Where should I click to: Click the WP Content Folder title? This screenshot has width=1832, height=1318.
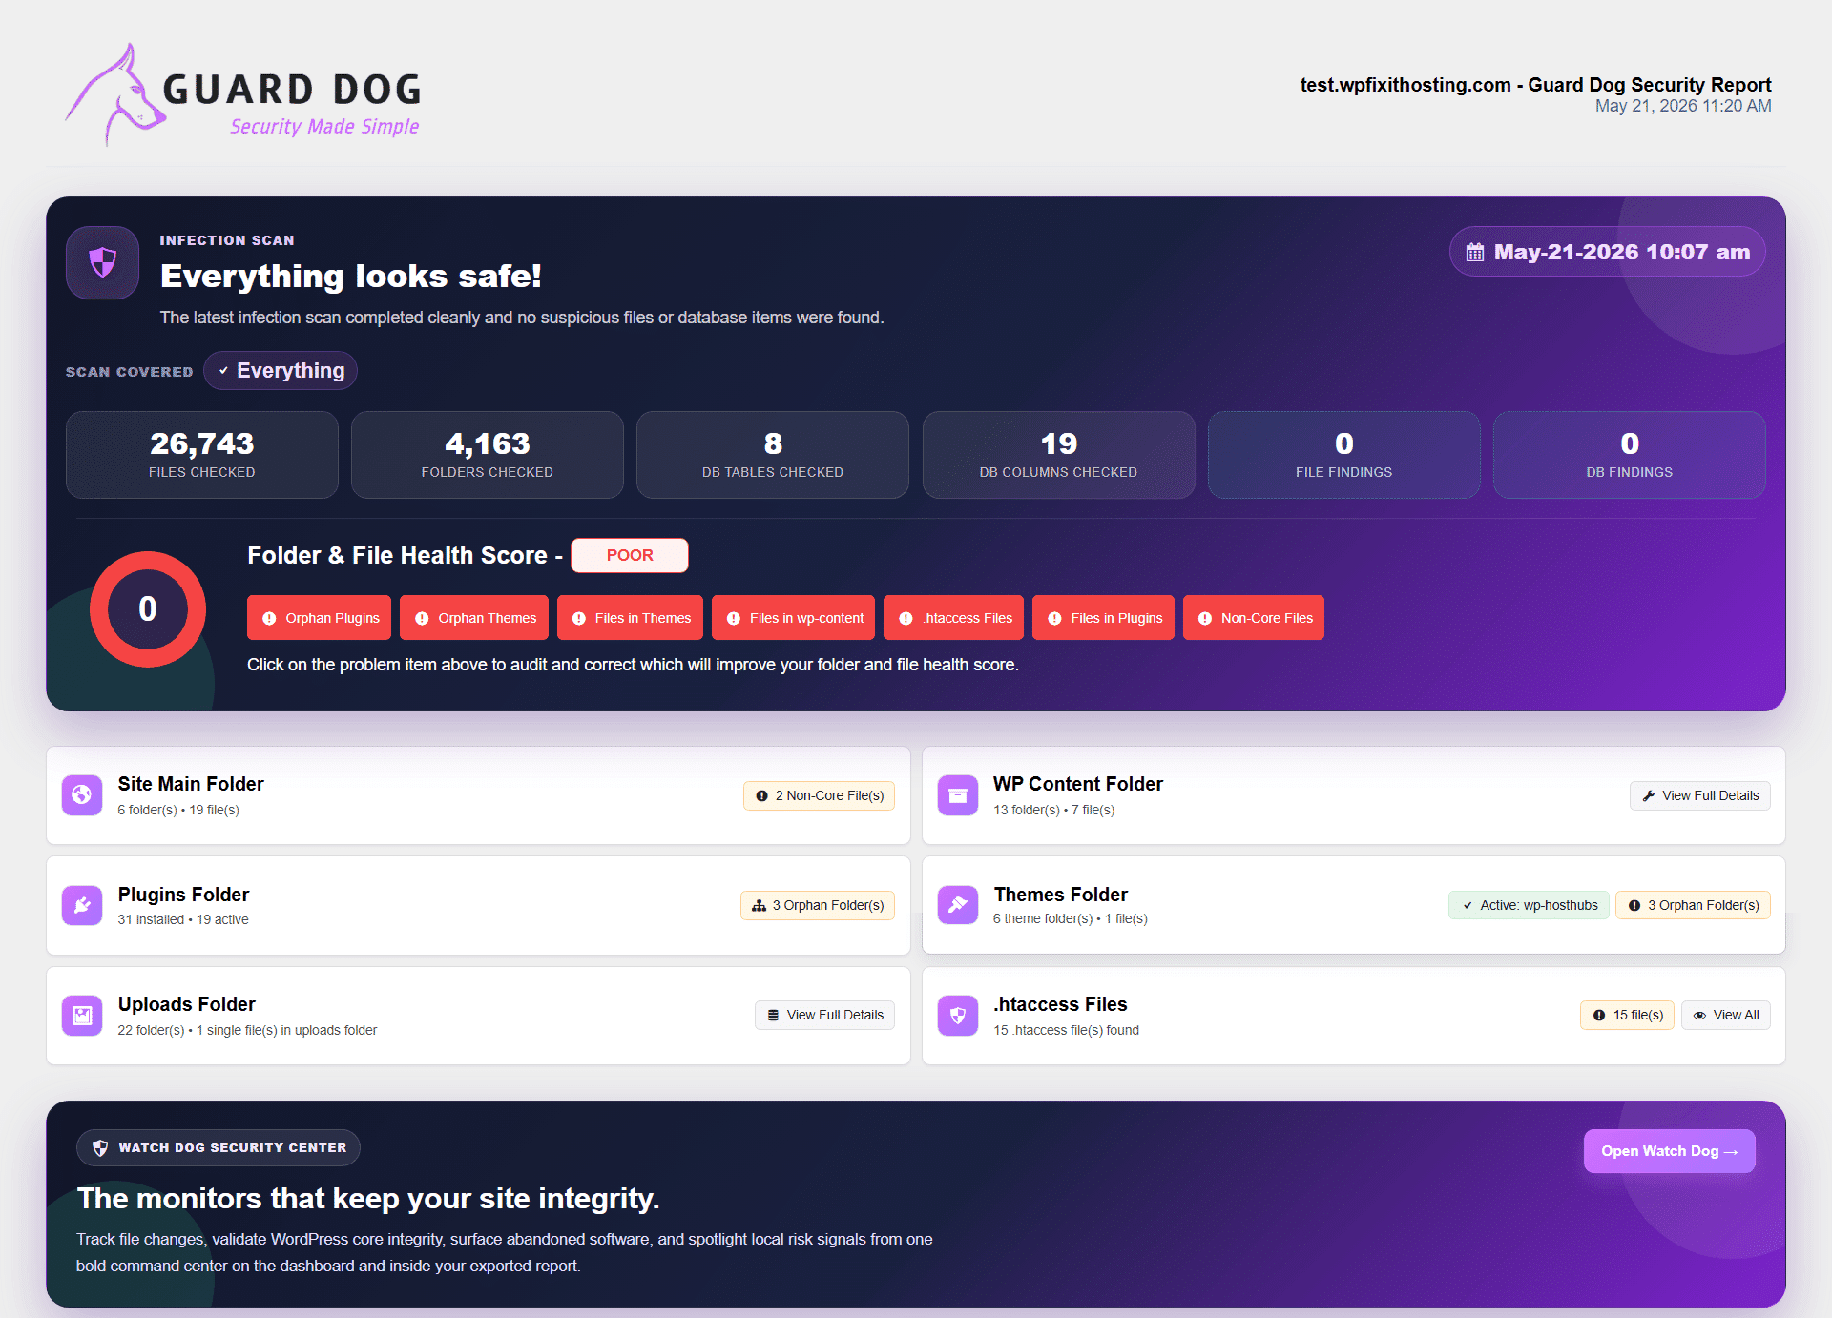tap(1078, 784)
